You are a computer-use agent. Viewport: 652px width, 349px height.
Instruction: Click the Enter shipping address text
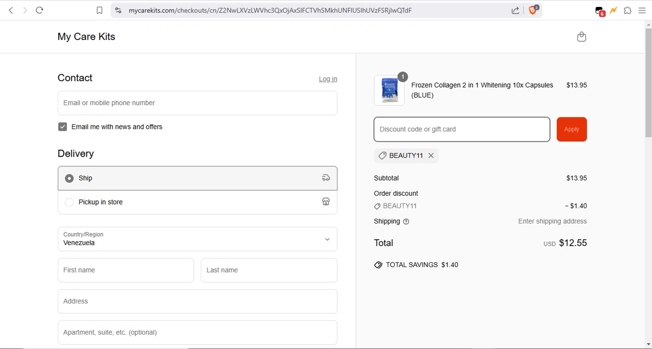click(552, 221)
